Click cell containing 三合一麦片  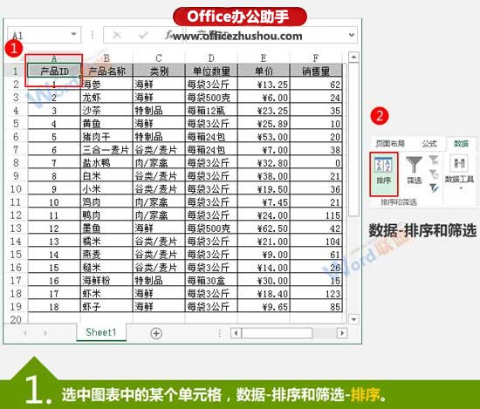click(106, 150)
